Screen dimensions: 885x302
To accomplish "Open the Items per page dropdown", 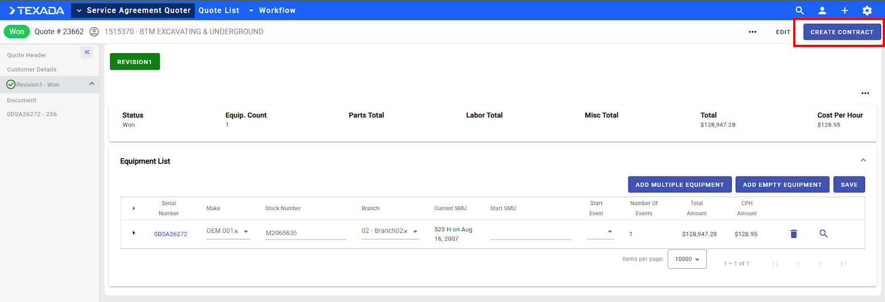I will coord(687,259).
